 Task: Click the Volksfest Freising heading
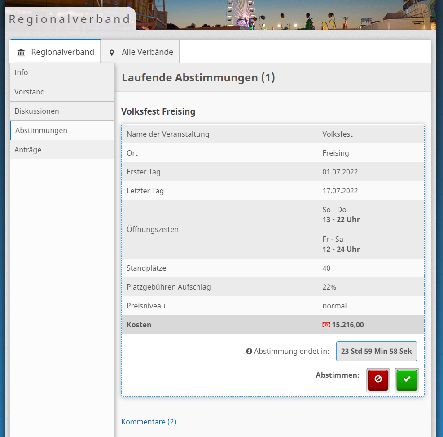pyautogui.click(x=158, y=111)
